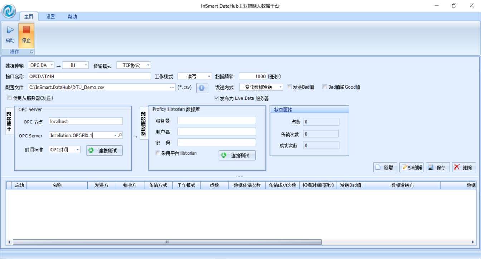Click the 传输次数 status value field
This screenshot has height=259, width=481.
[x=321, y=134]
